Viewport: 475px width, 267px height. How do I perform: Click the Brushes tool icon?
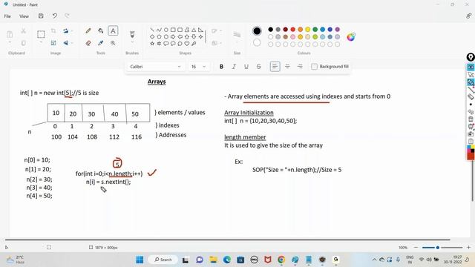pos(132,34)
